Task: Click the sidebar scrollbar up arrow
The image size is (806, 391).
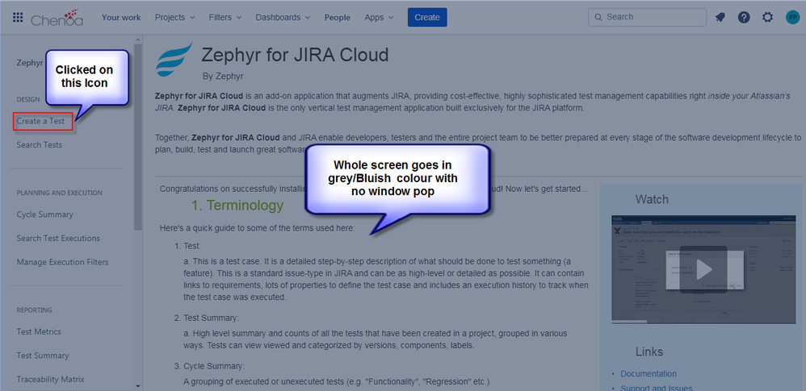Action: click(x=137, y=40)
